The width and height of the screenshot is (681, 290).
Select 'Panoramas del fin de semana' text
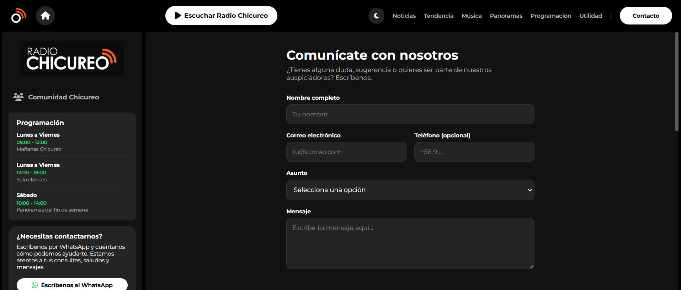[52, 210]
